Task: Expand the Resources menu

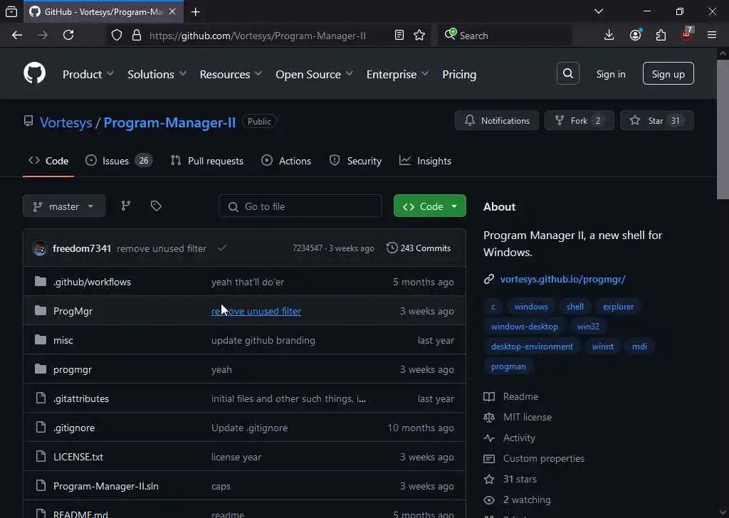Action: pos(231,74)
